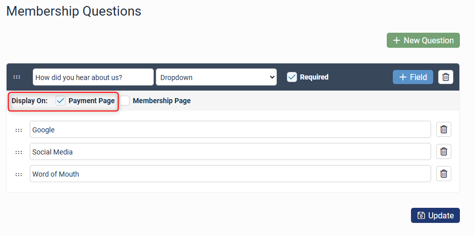Click the New Question button
Image resolution: width=474 pixels, height=236 pixels.
(x=423, y=40)
